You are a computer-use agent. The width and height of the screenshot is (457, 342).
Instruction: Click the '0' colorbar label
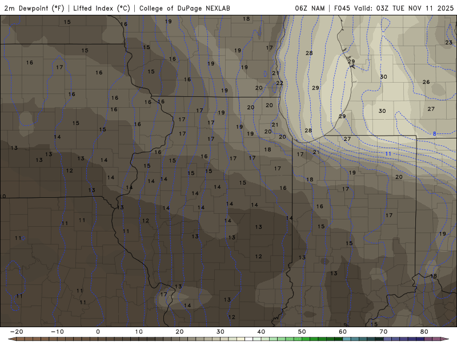pos(98,332)
